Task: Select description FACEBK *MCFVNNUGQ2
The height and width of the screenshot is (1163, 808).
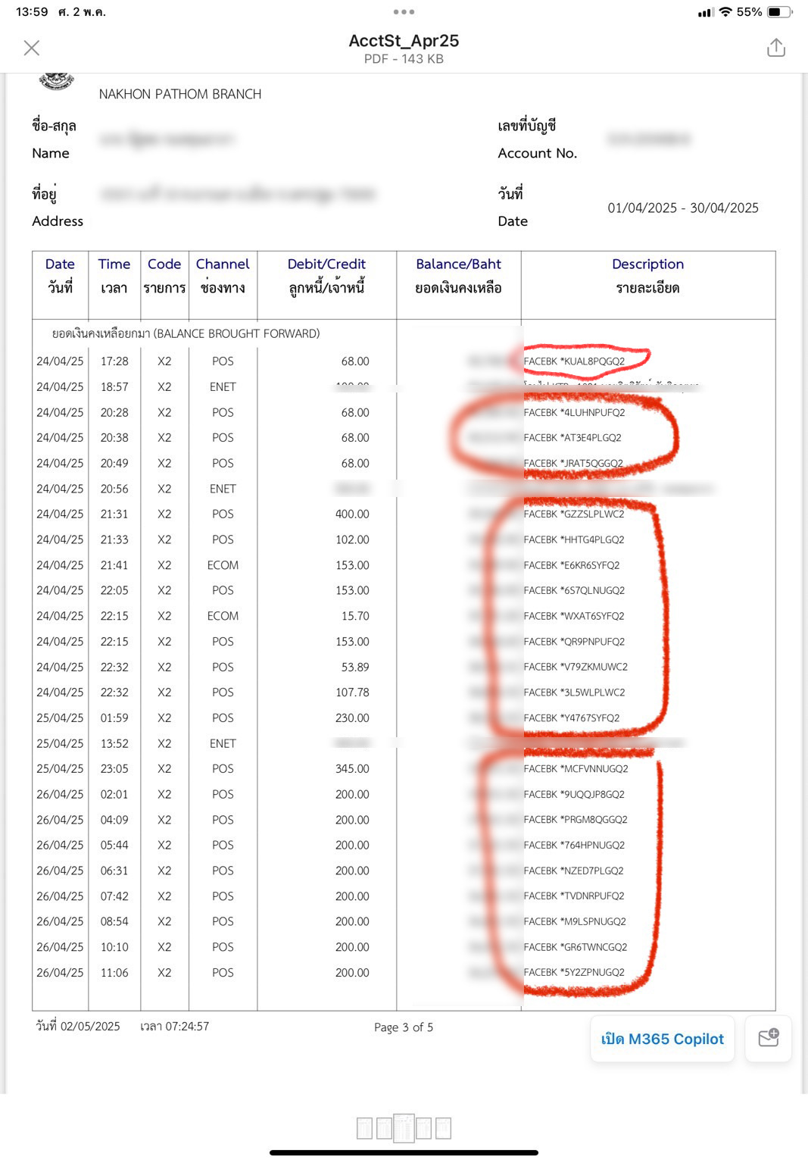Action: (x=576, y=768)
